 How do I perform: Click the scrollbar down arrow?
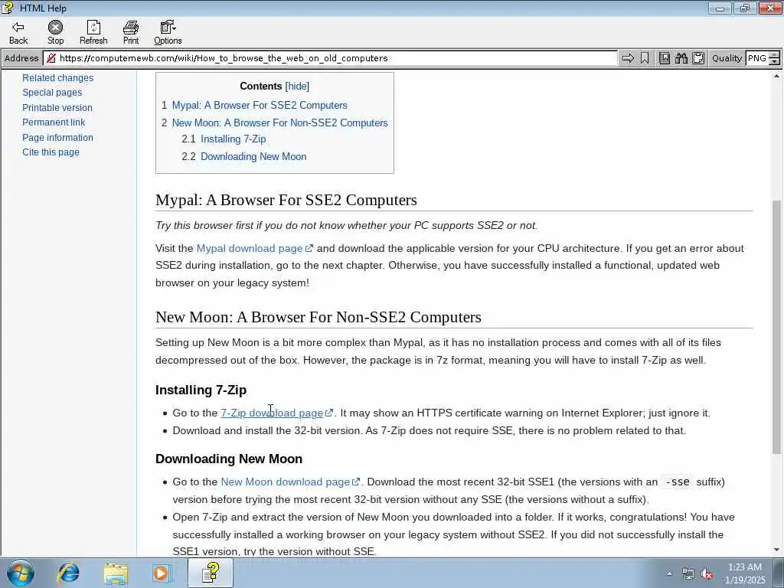(x=776, y=550)
